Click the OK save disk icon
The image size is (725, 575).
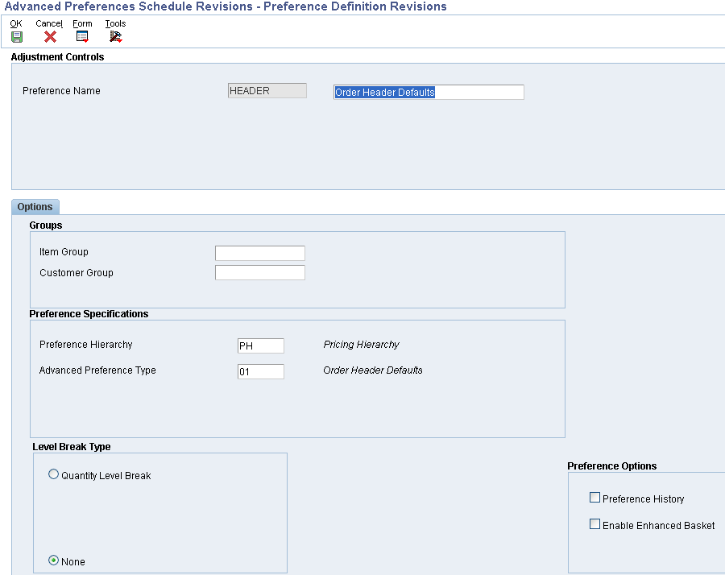(17, 37)
